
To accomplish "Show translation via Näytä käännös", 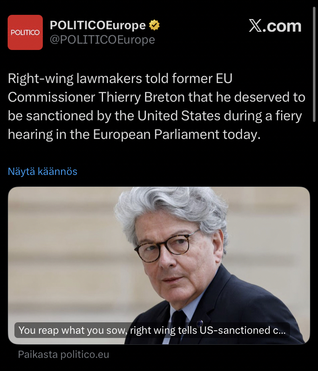I will (x=43, y=172).
